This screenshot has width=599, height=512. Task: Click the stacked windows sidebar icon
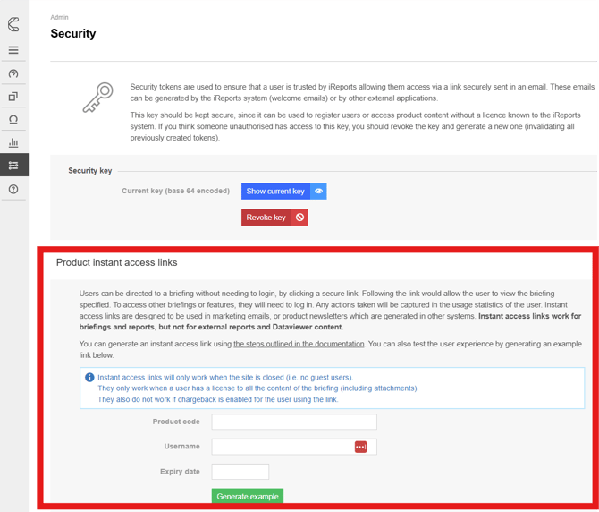pyautogui.click(x=13, y=97)
